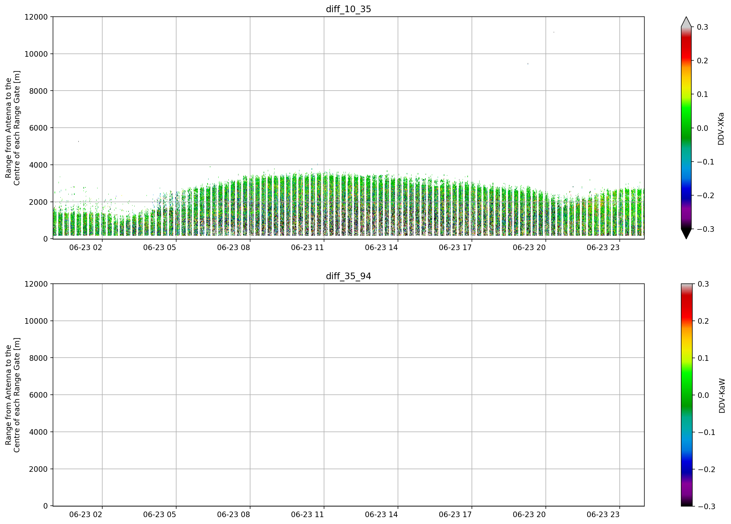This screenshot has width=731, height=524.
Task: Click the 06-23 20 tick label on bottom plot
Action: click(x=529, y=515)
